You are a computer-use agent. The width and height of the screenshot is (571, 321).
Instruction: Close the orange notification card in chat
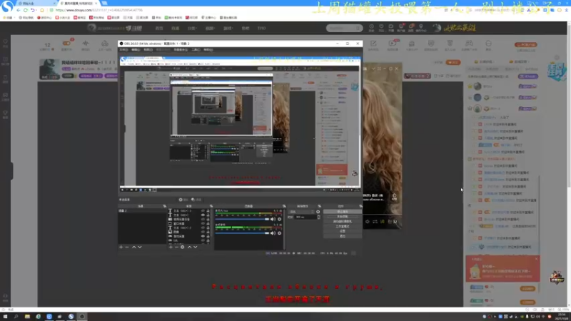coord(536,259)
